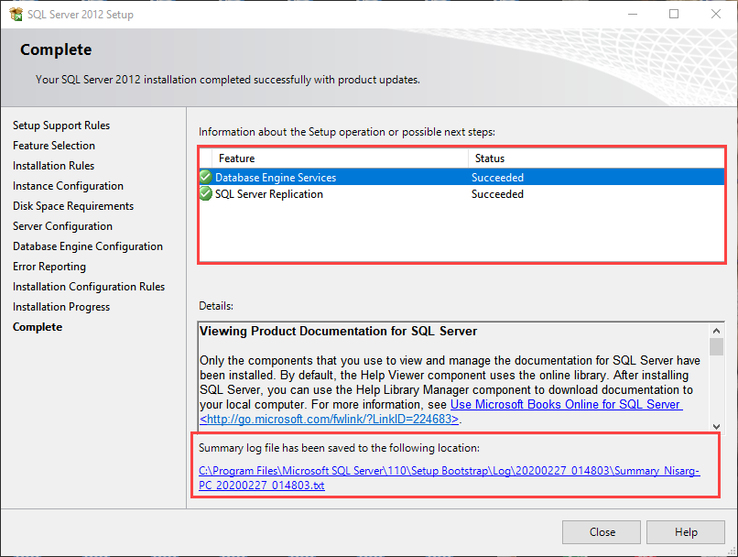738x557 pixels.
Task: Click the Close button at bottom
Action: (x=602, y=532)
